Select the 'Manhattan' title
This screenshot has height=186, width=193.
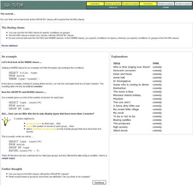point(119,88)
